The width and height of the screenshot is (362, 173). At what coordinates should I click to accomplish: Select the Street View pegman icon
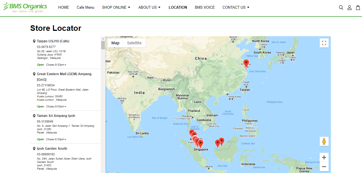(x=324, y=141)
